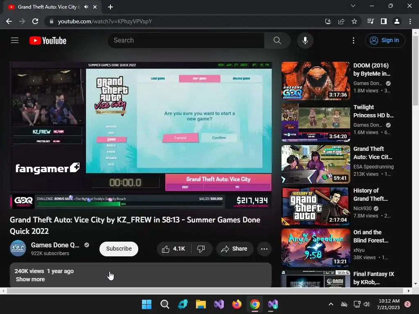Viewport: 419px width, 314px height.
Task: Dislike the video with thumbs down
Action: (x=201, y=249)
